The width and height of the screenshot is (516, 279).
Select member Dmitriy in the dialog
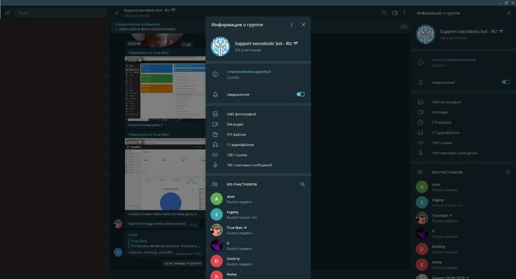(x=258, y=261)
